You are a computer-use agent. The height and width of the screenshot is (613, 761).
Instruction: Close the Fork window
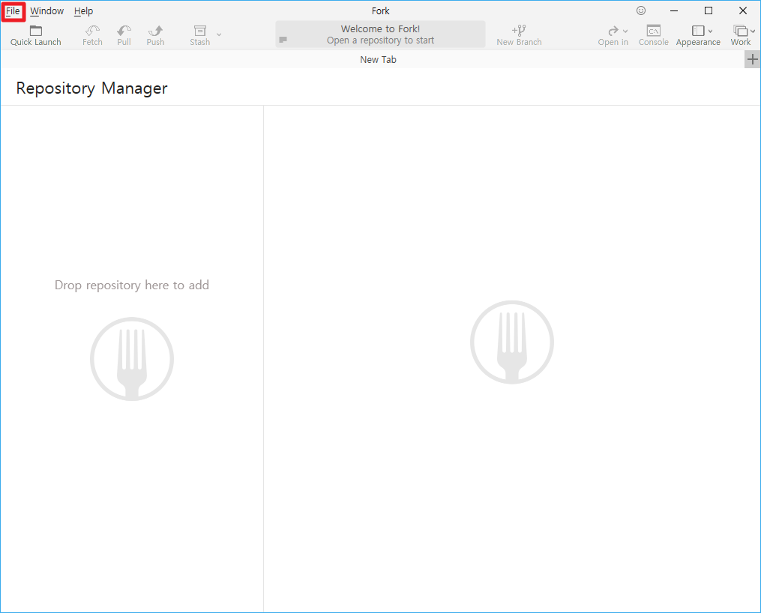point(743,10)
